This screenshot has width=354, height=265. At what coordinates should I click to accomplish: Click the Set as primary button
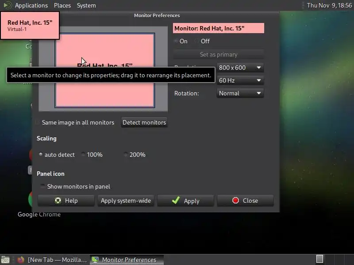point(219,54)
